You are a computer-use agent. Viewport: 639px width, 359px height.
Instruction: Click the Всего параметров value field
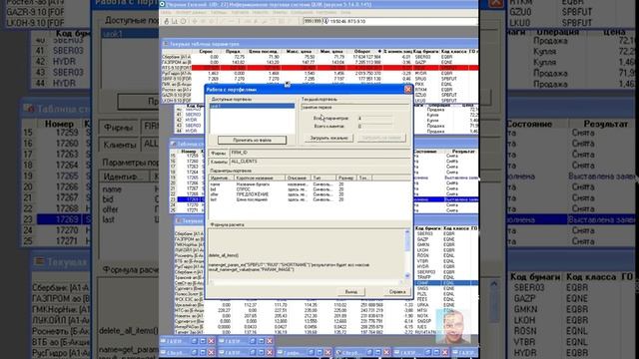click(375, 118)
